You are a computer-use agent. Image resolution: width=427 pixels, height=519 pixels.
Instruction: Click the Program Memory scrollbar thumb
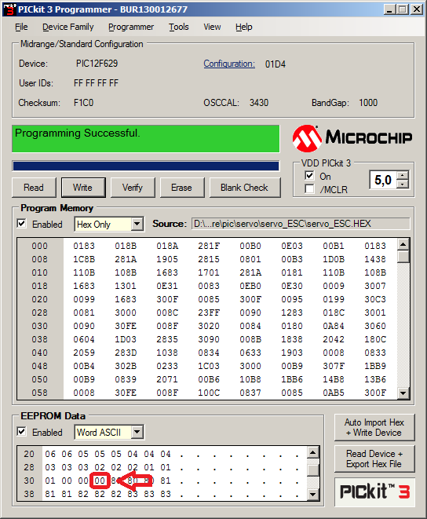[403, 258]
